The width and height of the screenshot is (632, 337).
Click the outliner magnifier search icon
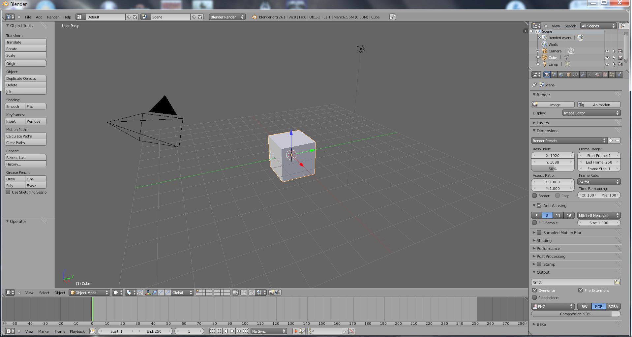[622, 26]
